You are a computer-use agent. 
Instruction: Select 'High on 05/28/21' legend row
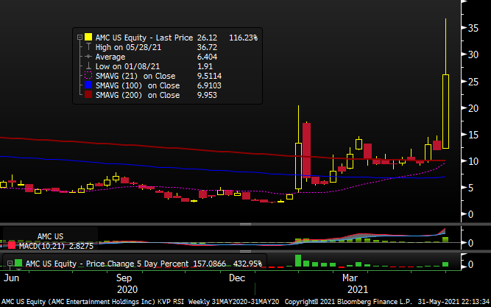[127, 47]
